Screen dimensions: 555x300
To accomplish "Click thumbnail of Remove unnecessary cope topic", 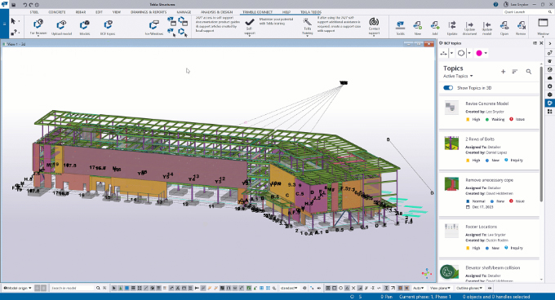I will (x=451, y=184).
